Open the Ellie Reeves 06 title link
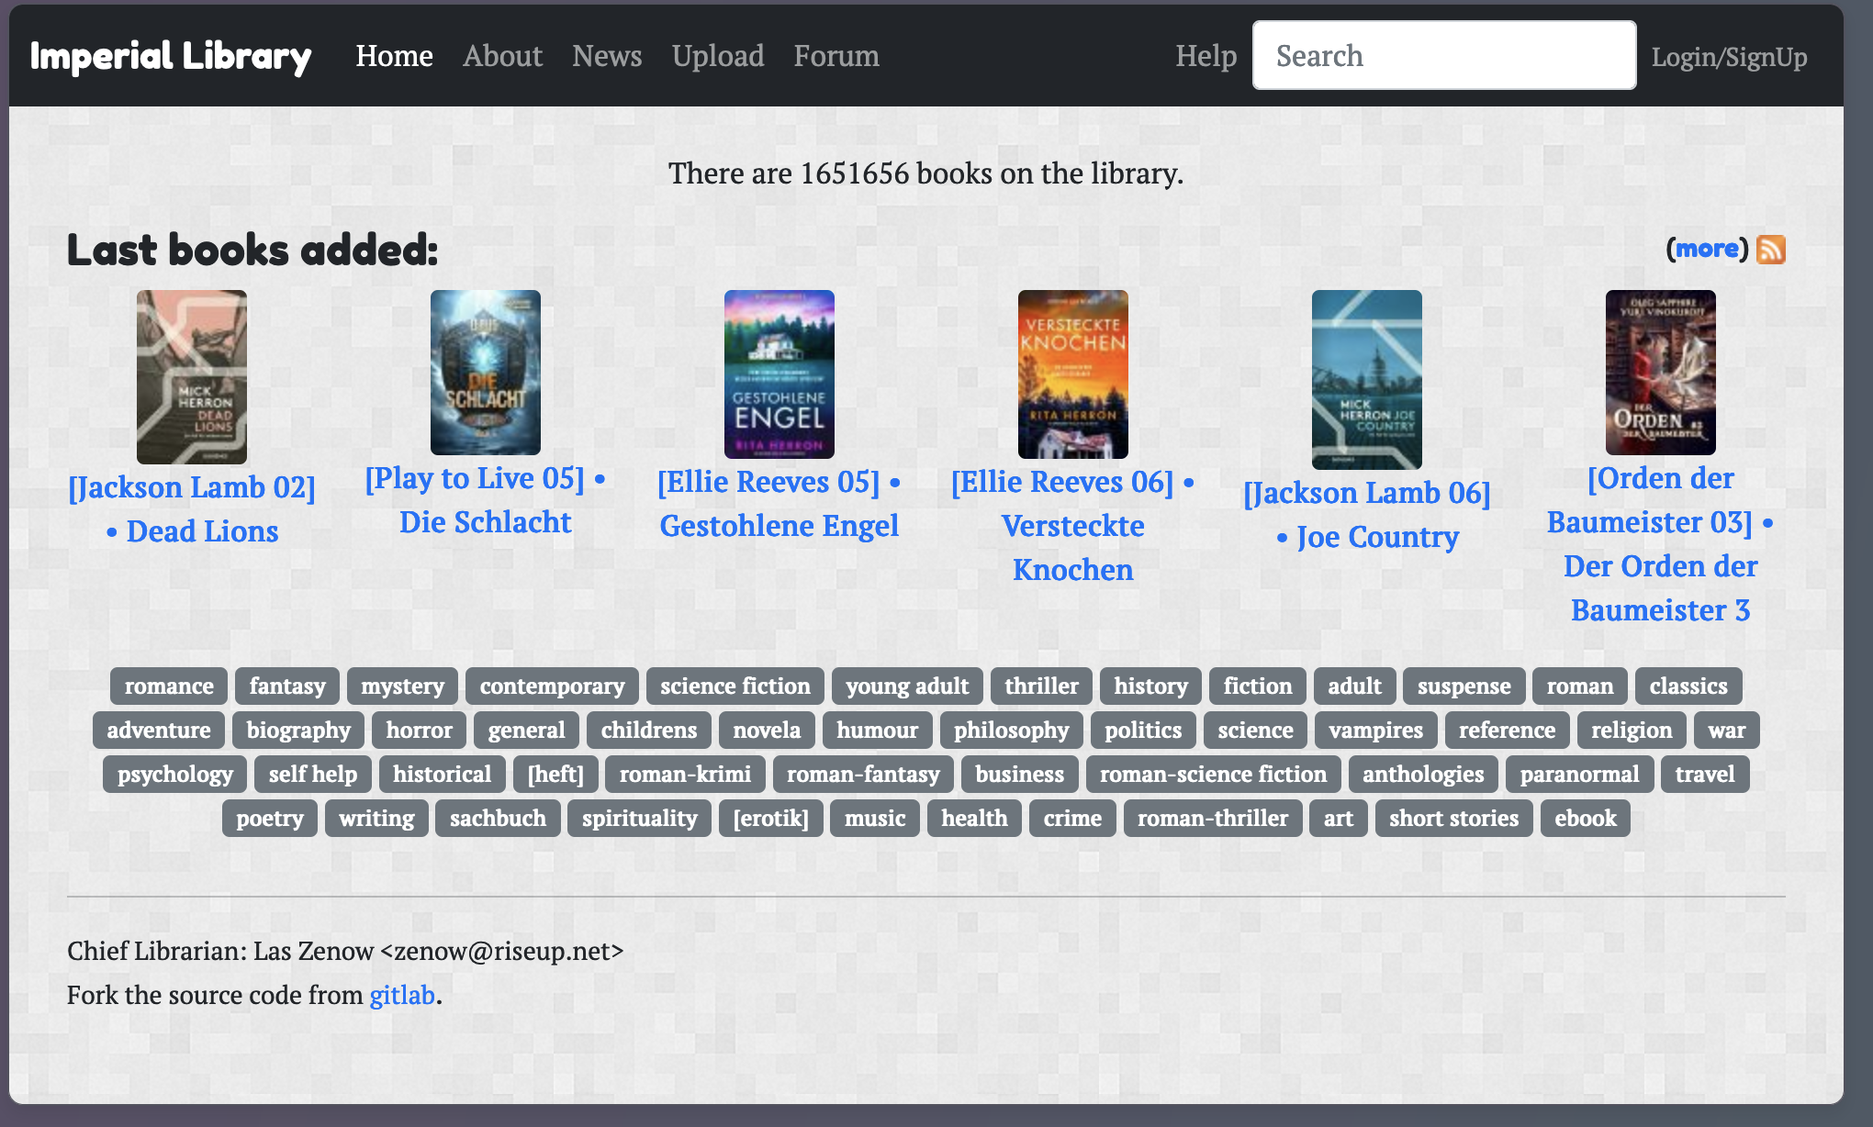This screenshot has height=1127, width=1873. tap(1073, 526)
